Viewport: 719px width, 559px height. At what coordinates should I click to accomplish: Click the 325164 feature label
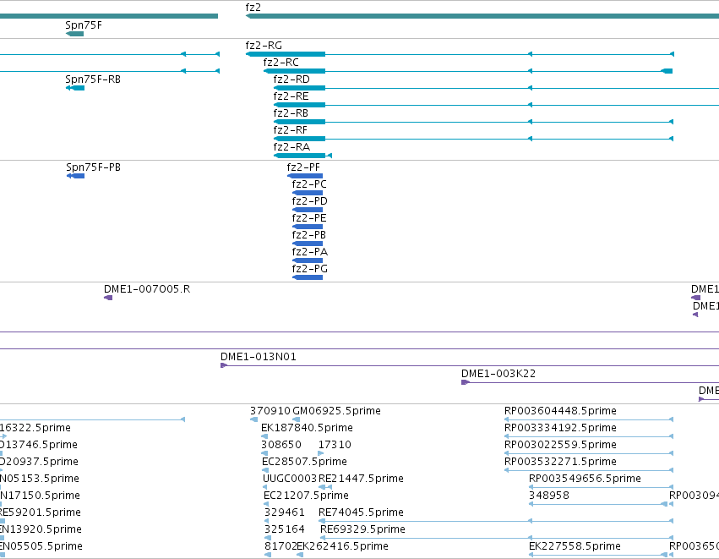284,529
